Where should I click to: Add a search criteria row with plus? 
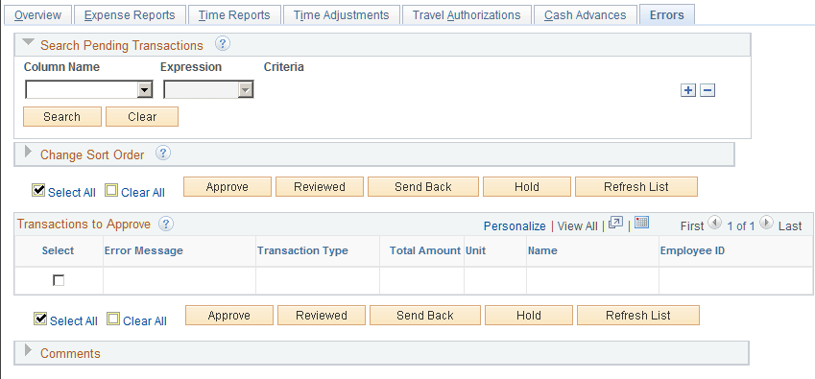point(687,90)
